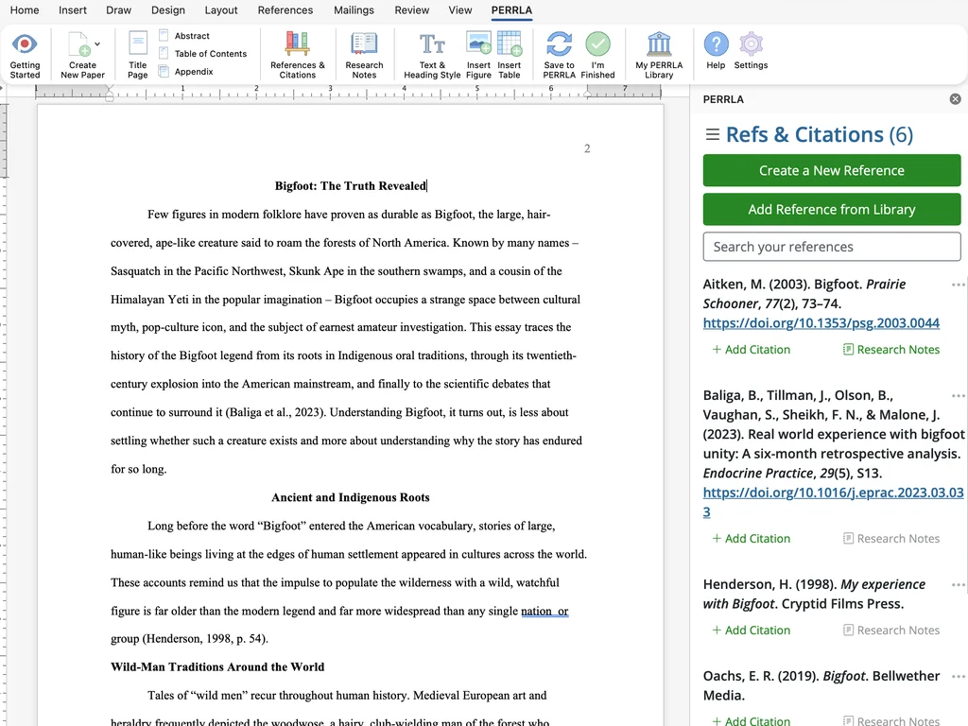Image resolution: width=968 pixels, height=726 pixels.
Task: Select the PERRLA ribbon tab
Action: click(x=511, y=9)
